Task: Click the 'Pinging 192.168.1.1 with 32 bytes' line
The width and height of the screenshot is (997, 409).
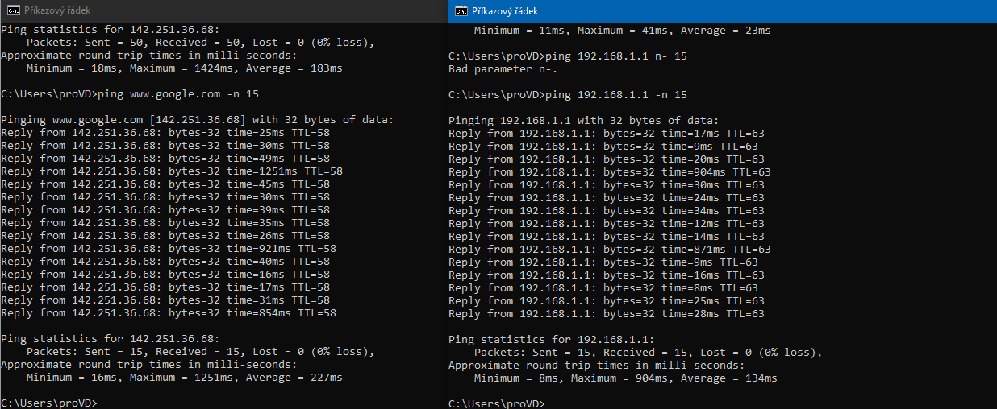Action: click(x=583, y=121)
